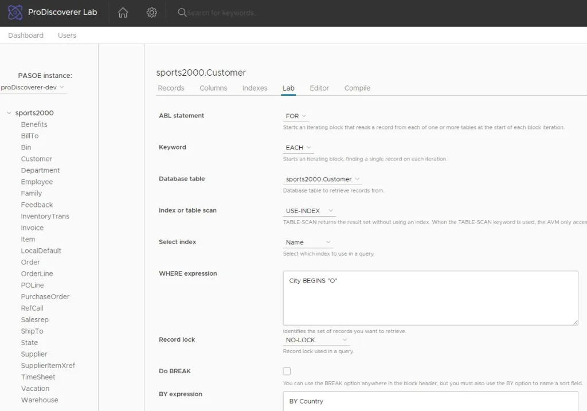Enable the Do BREAK checkbox
The width and height of the screenshot is (587, 411).
287,371
